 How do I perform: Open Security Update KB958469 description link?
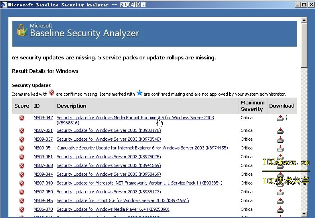tap(109, 174)
